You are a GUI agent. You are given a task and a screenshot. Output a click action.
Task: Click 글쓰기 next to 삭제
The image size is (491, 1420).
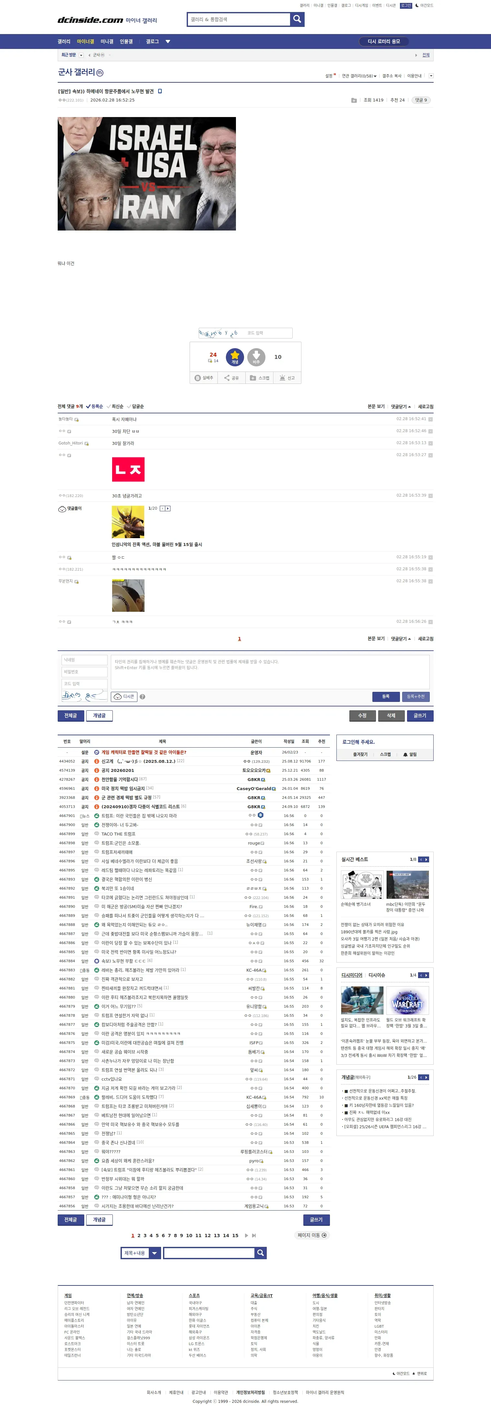tap(420, 716)
